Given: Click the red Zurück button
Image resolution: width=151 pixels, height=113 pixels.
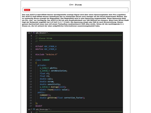Looking at the screenshot, I should click(x=27, y=10).
